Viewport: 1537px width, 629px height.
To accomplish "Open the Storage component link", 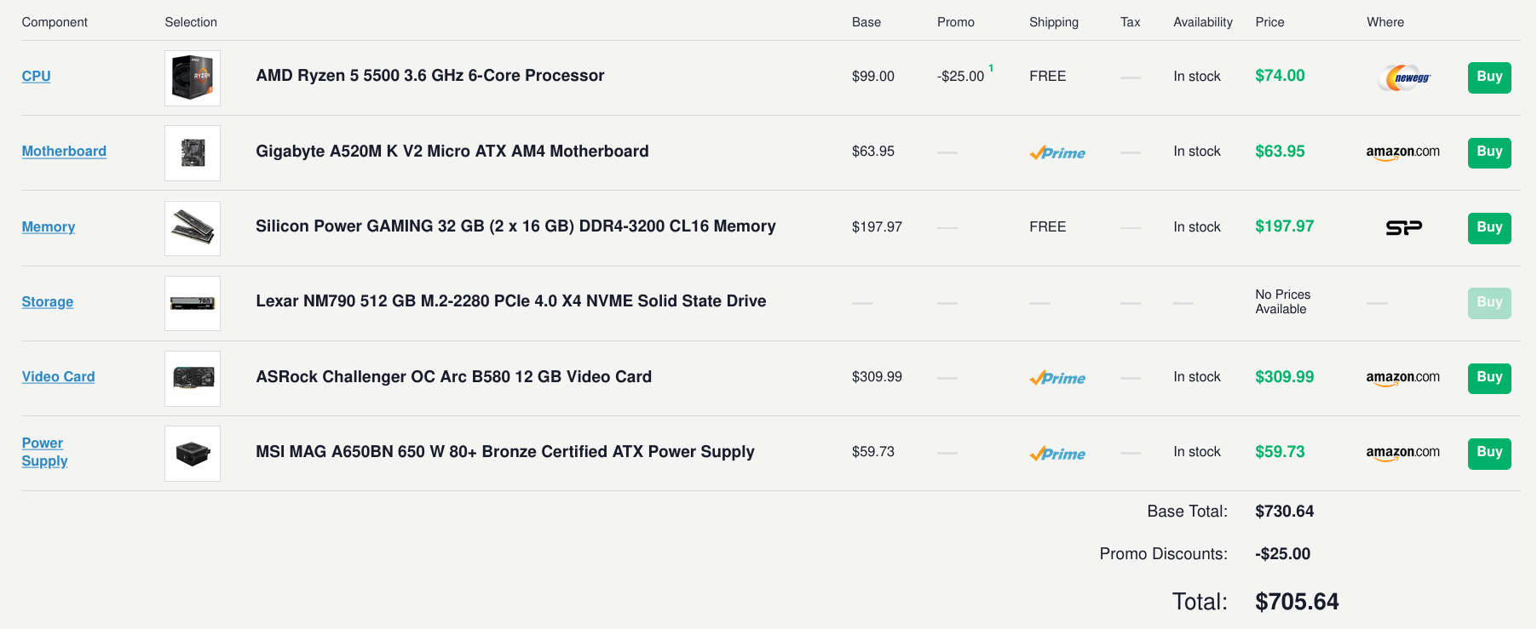I will [48, 301].
